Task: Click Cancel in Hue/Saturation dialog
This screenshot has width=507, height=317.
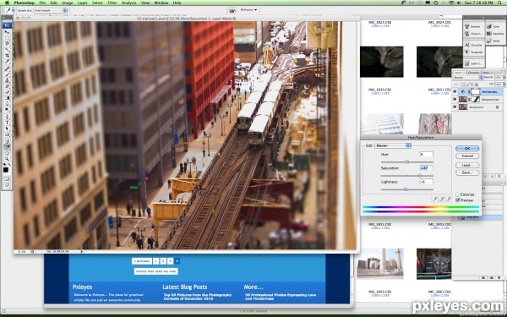Action: point(467,156)
